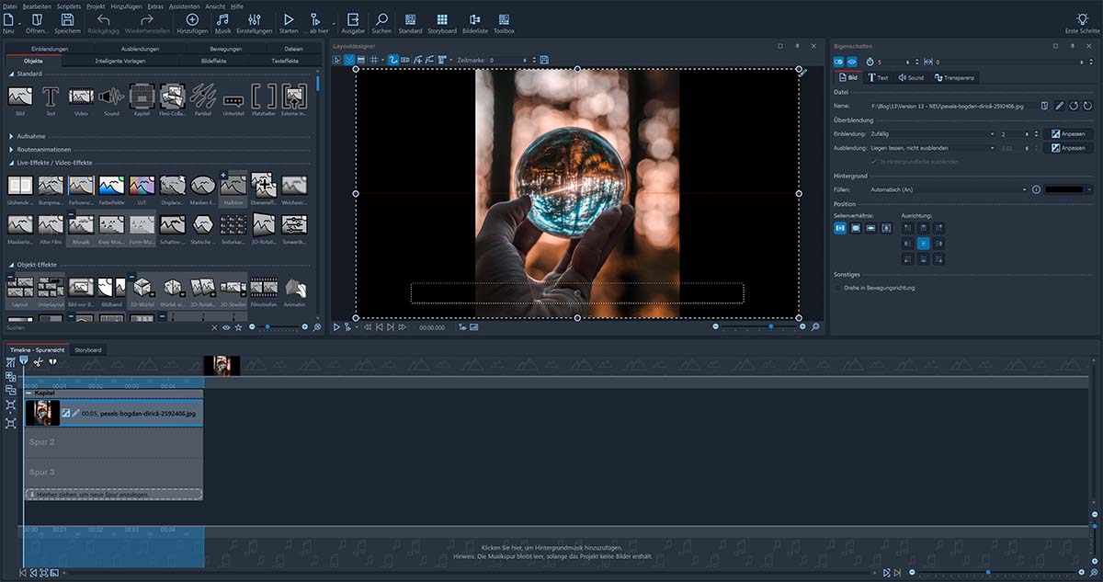This screenshot has height=582, width=1103.
Task: Pick the Flexi-Collage object icon
Action: (173, 97)
